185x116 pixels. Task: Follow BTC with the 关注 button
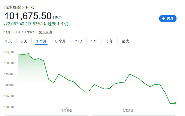(x=168, y=18)
